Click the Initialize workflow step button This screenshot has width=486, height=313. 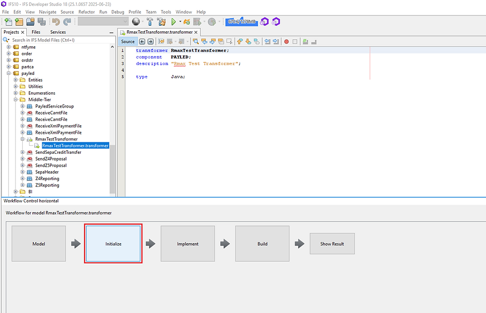pos(113,244)
